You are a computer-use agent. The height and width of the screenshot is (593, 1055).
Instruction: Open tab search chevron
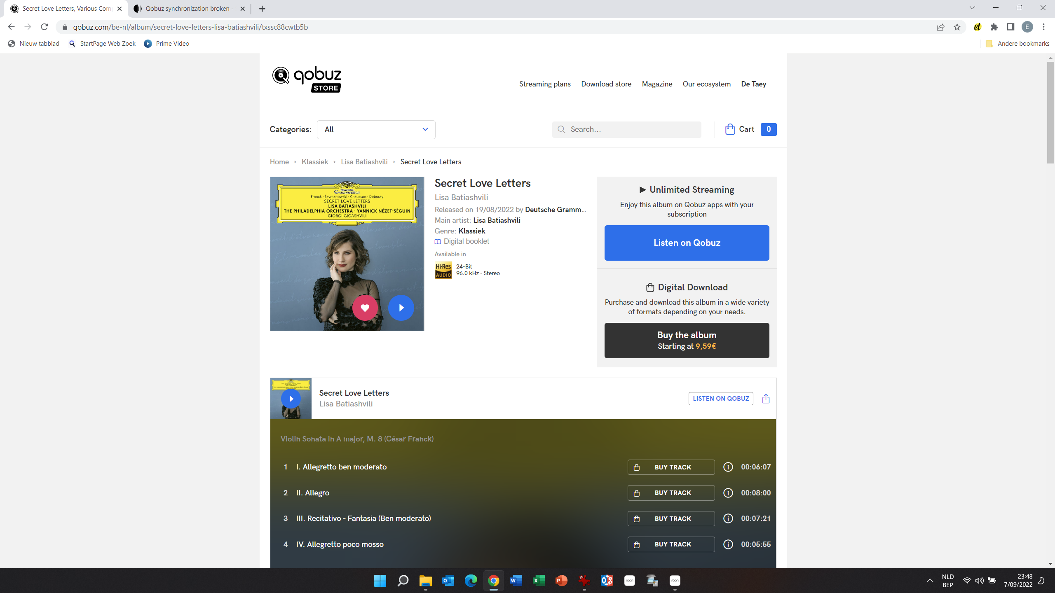[x=972, y=8]
